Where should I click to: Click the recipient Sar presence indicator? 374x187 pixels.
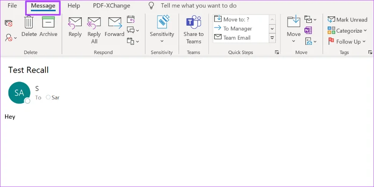(x=48, y=97)
